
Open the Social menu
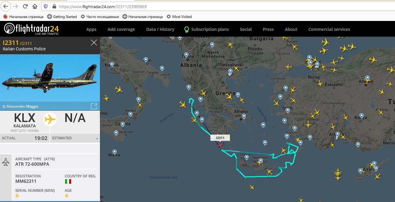246,29
